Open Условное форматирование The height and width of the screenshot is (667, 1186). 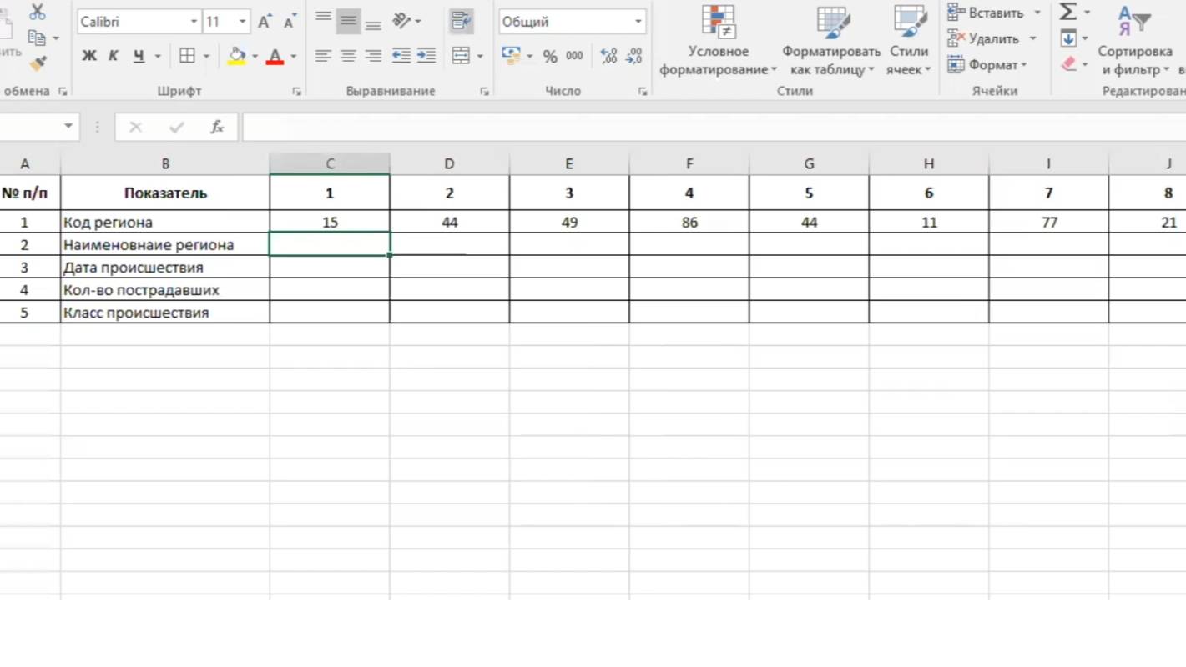pos(718,40)
